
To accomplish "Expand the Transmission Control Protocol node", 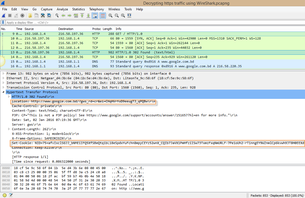I will pos(3,87).
